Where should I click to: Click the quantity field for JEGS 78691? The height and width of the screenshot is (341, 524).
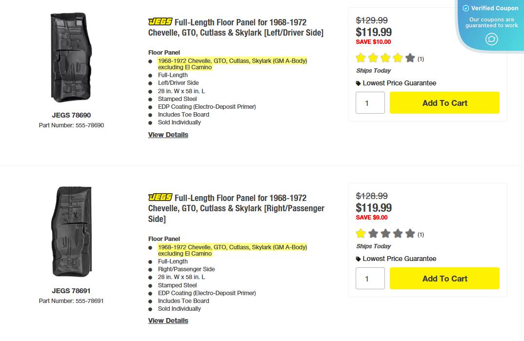[x=370, y=278]
